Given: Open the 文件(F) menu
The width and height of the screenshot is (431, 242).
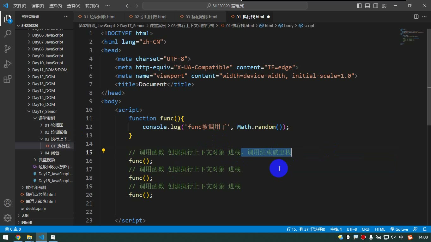Looking at the screenshot, I should coord(20,6).
